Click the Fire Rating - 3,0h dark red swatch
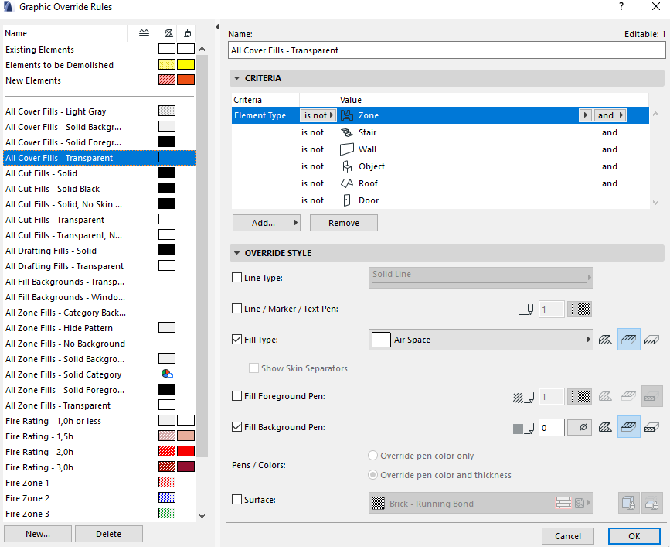The width and height of the screenshot is (670, 547). (186, 467)
